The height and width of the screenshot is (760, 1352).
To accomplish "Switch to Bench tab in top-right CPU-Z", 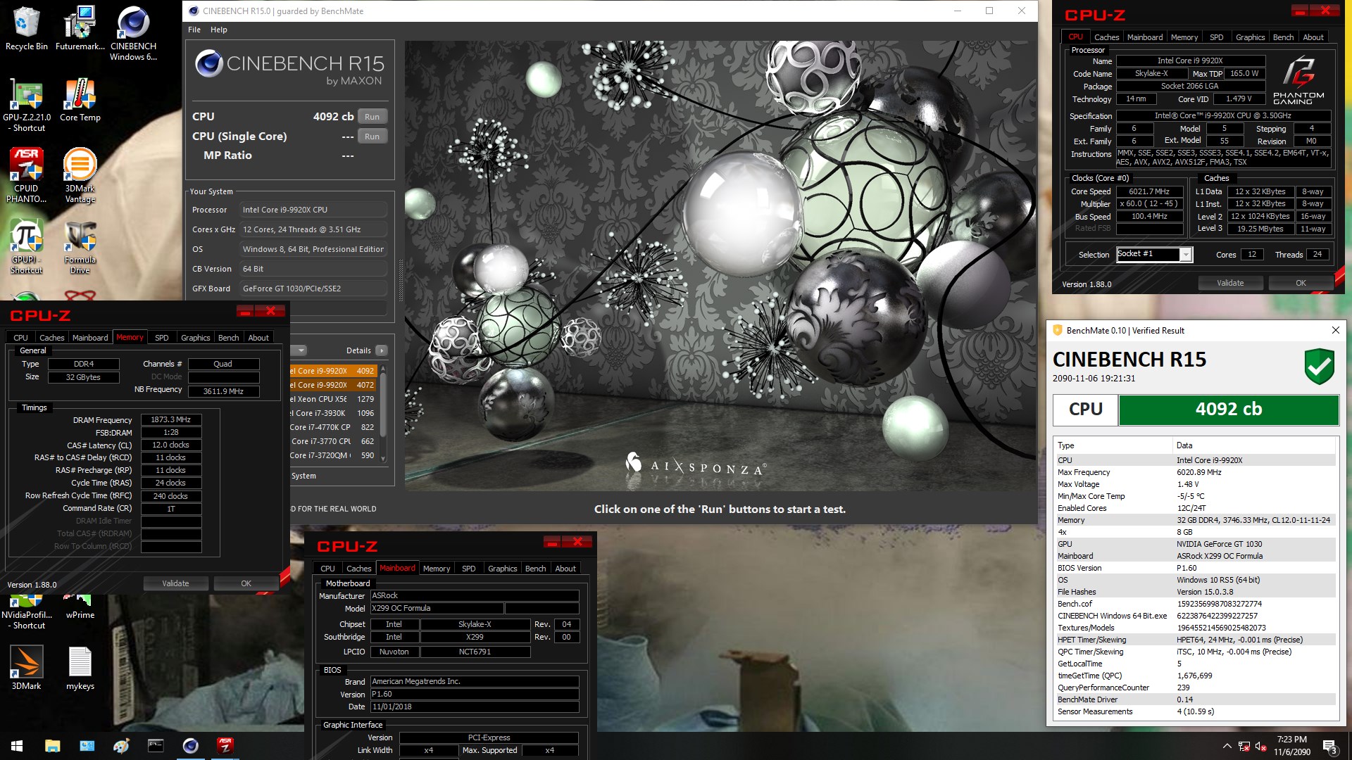I will [1283, 37].
